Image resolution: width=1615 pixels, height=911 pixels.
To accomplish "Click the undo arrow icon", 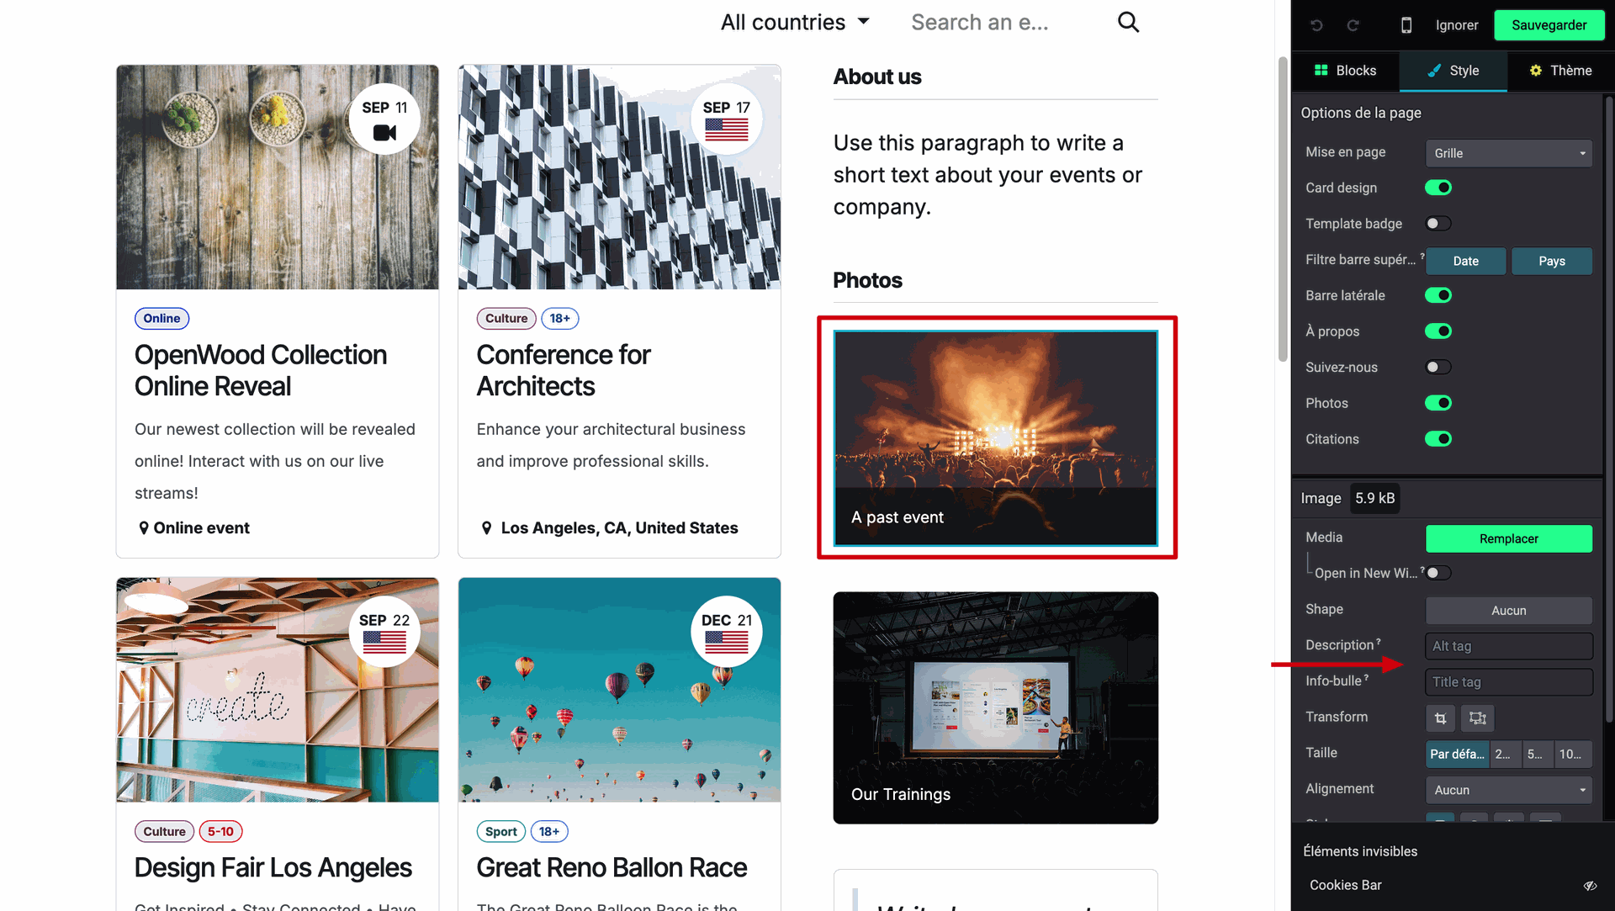I will [x=1316, y=25].
